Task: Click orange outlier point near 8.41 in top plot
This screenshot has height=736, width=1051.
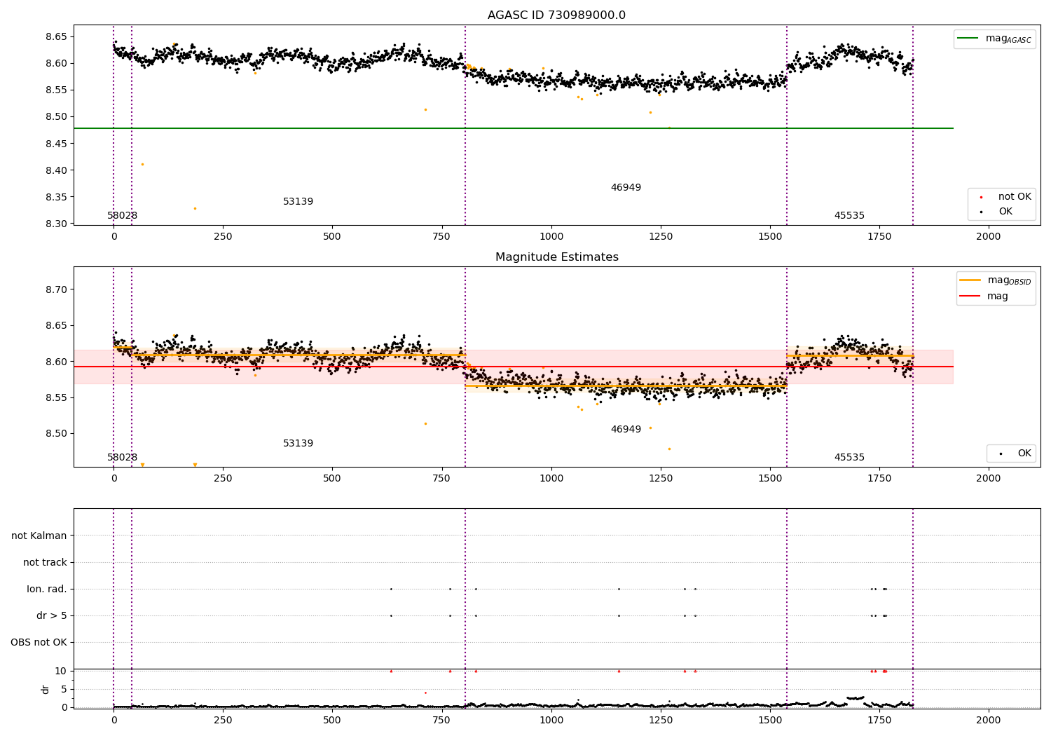Action: [x=142, y=164]
